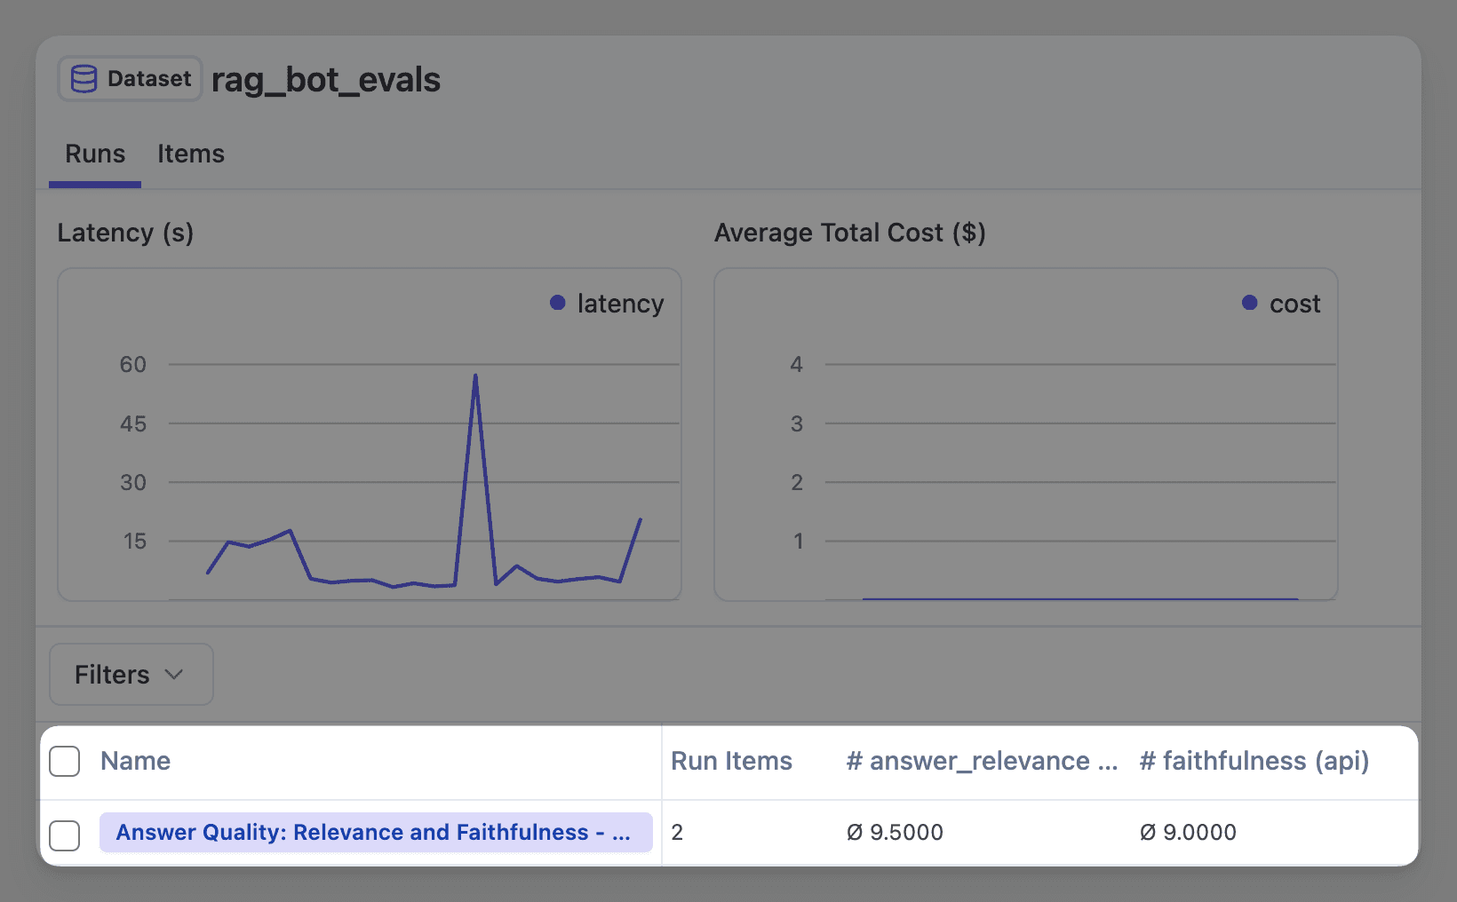Click the rag_bot_evals dataset title
Screen dimensions: 1457x902
pyautogui.click(x=325, y=80)
